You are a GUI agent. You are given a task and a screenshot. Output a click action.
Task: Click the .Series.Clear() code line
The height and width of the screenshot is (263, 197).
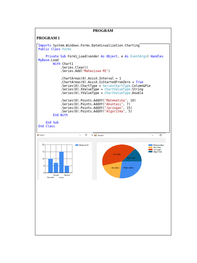click(x=74, y=68)
